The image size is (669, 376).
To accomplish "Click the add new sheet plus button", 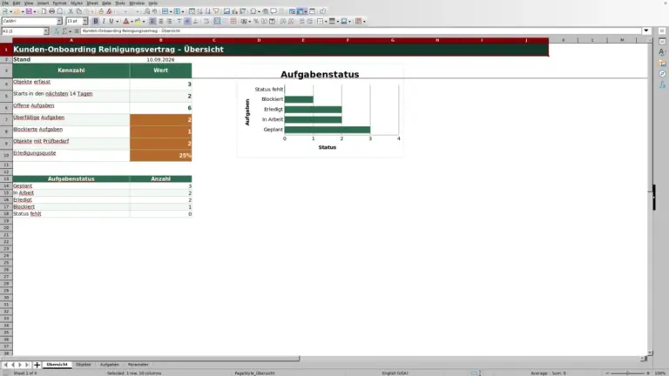I will point(37,365).
